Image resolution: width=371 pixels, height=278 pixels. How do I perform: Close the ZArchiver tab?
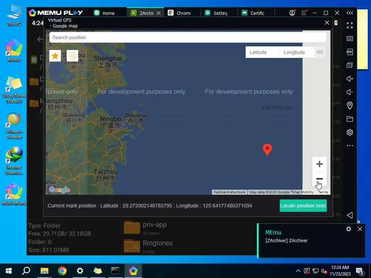[159, 13]
